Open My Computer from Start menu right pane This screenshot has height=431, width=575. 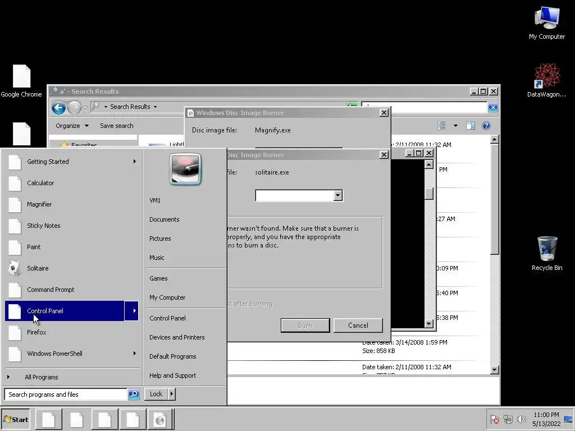(x=167, y=297)
